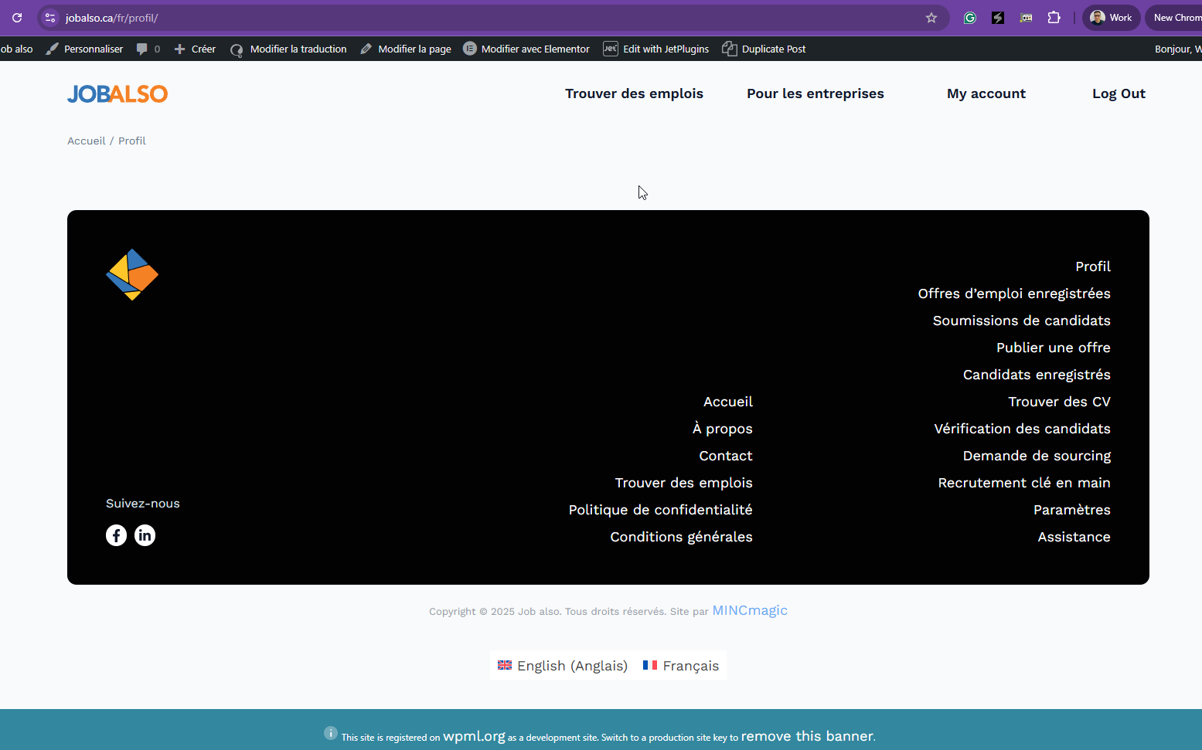The image size is (1202, 750).
Task: Open My account in header
Action: coord(986,93)
